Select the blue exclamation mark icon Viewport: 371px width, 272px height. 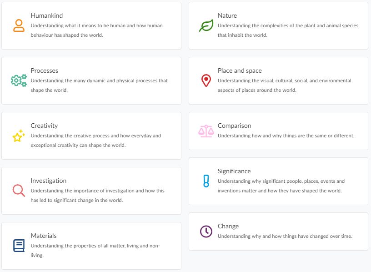[x=206, y=181]
